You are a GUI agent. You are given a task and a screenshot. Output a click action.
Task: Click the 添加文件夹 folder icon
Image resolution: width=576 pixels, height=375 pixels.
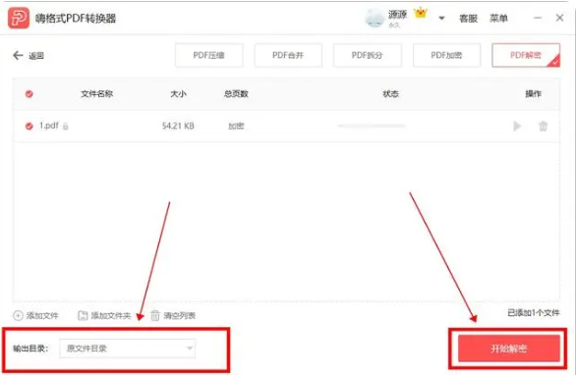point(83,315)
